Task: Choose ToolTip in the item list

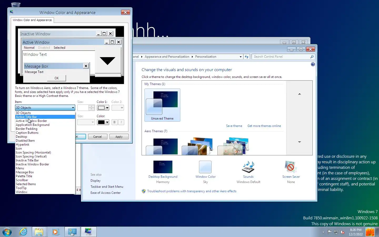Action: click(45, 188)
